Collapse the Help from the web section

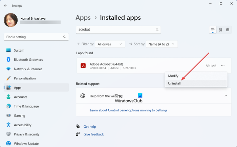(x=226, y=96)
